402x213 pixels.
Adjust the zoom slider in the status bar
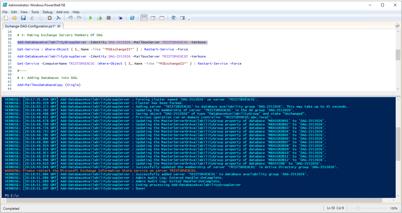pyautogui.click(x=358, y=208)
